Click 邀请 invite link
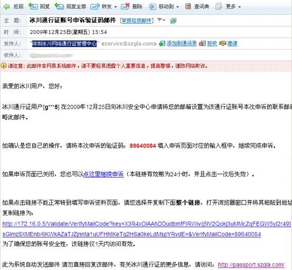 pyautogui.click(x=232, y=44)
